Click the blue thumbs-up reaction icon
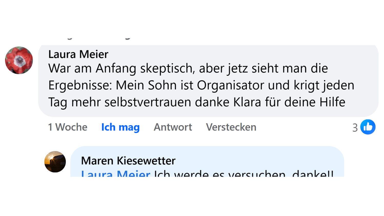Screen dimensions: 384x216 [368, 127]
